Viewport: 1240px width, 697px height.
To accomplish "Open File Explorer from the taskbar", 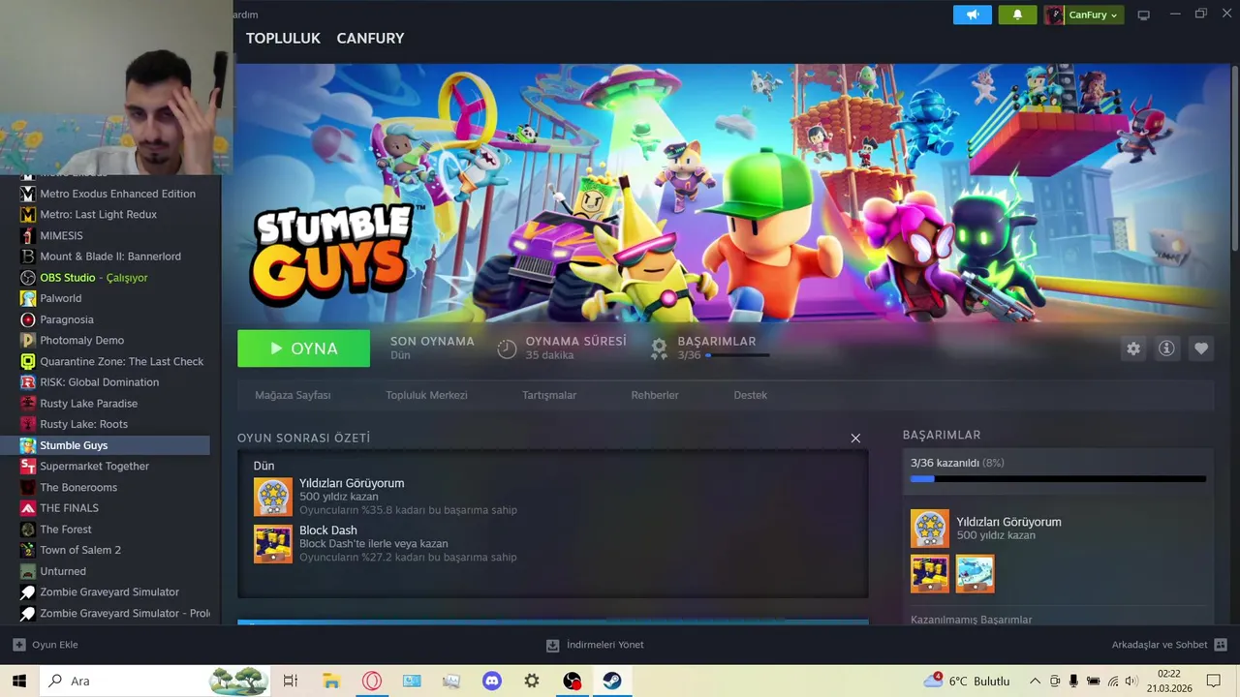I will (330, 681).
